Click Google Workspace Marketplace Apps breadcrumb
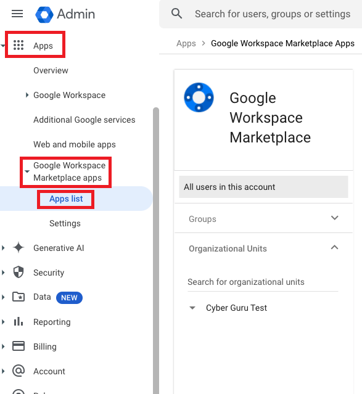362x394 pixels. pyautogui.click(x=283, y=44)
